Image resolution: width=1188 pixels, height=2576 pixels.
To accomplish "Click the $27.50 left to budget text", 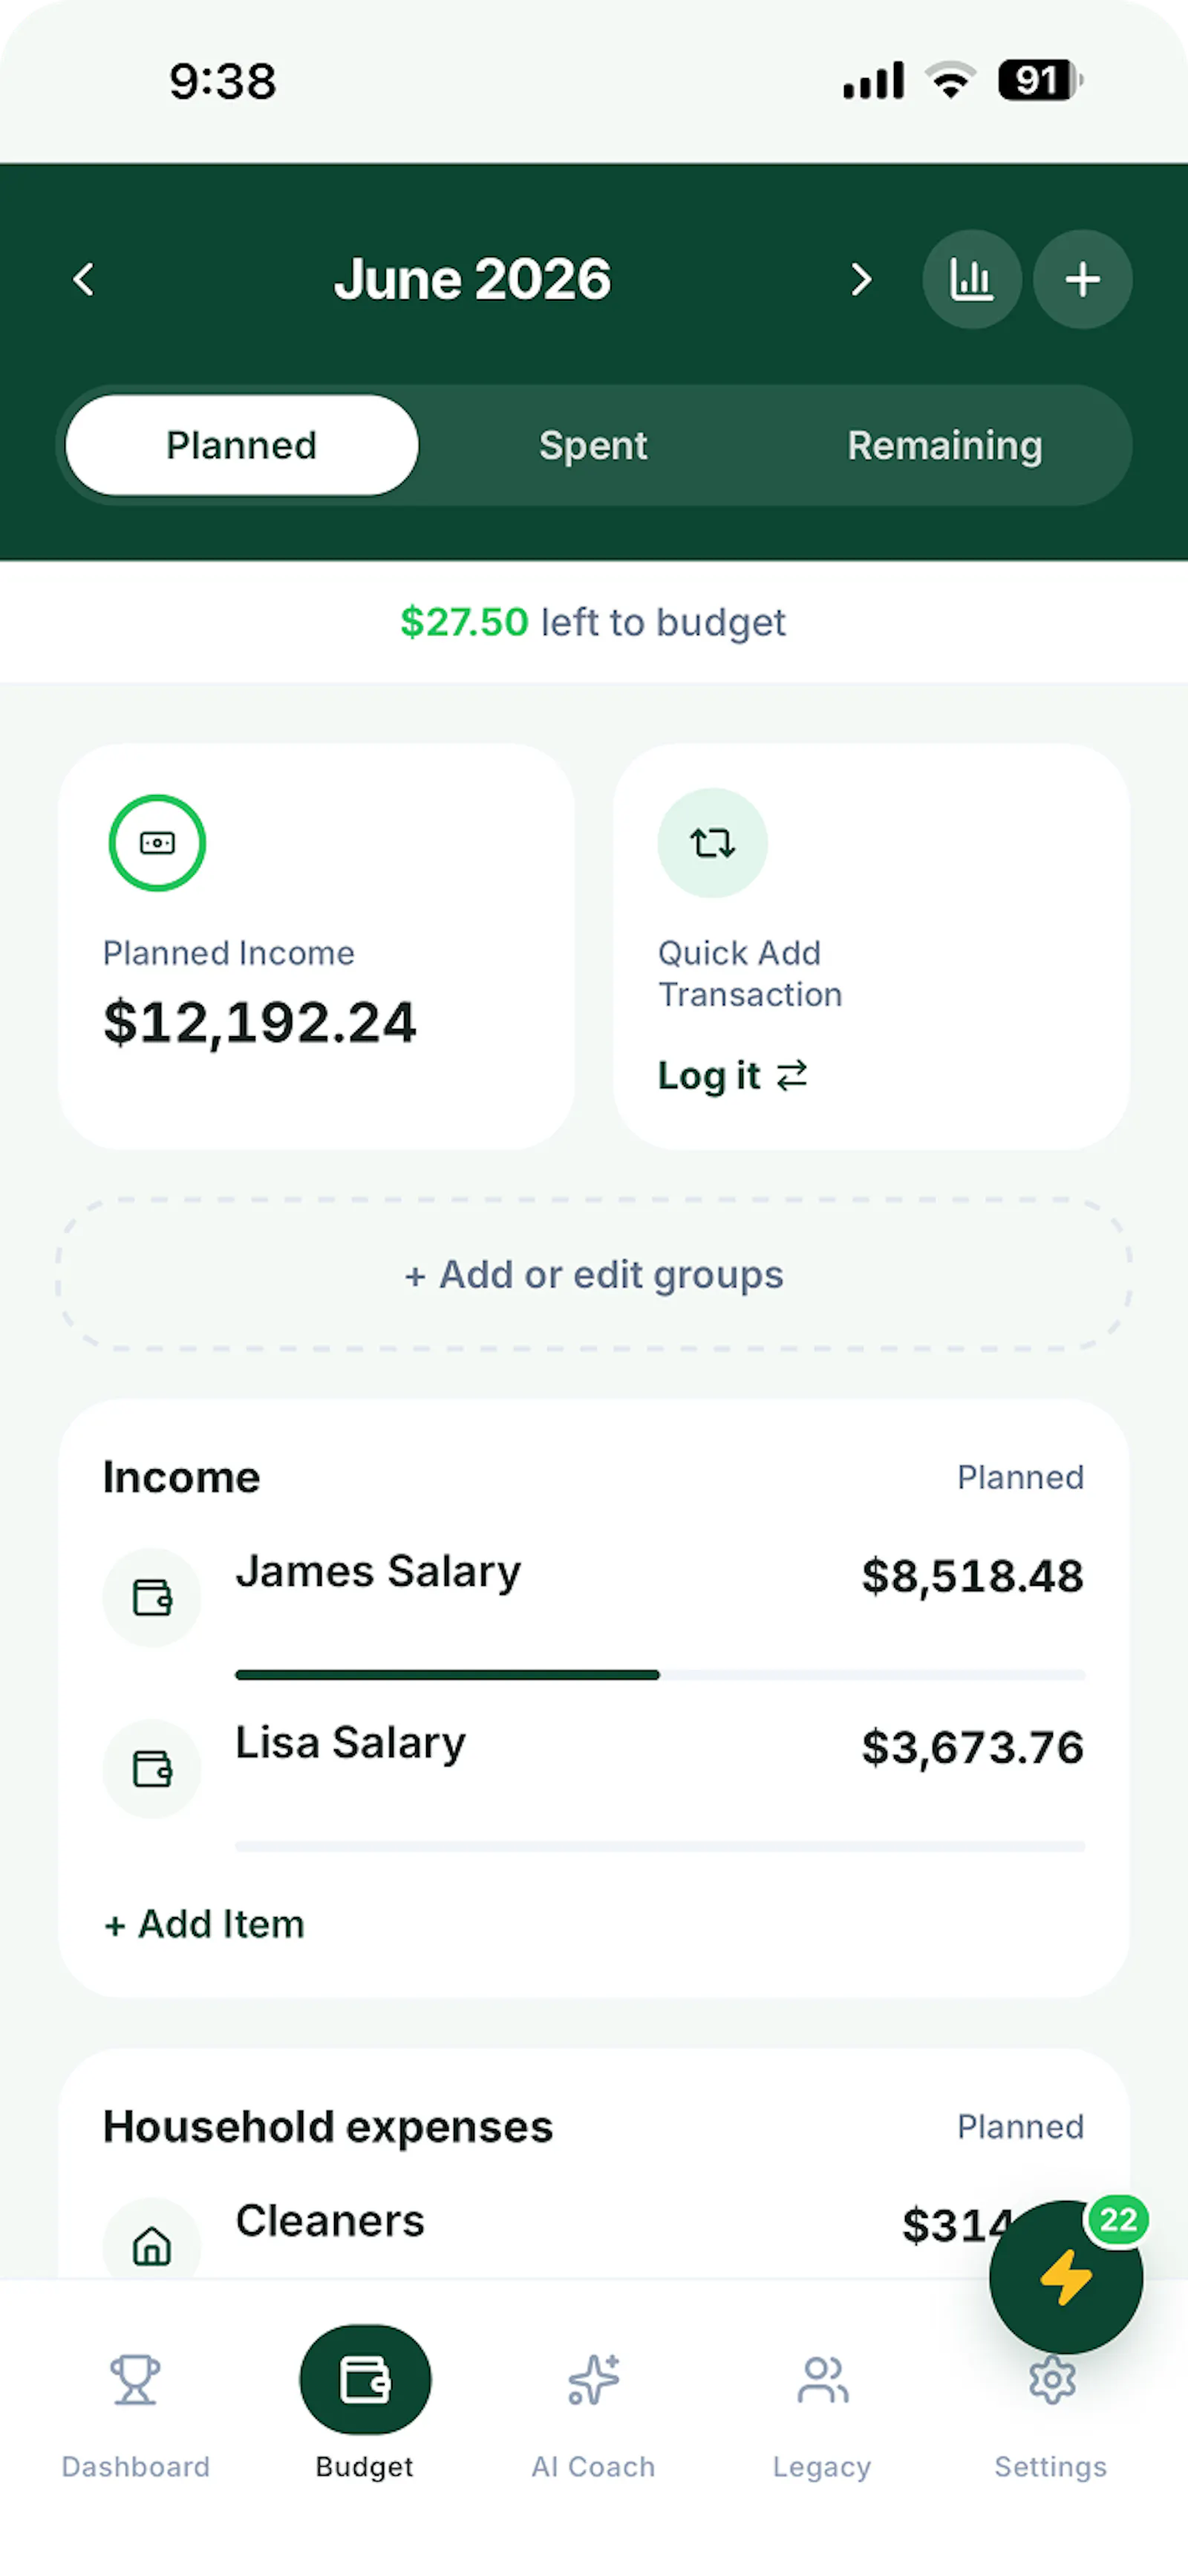I will [593, 622].
